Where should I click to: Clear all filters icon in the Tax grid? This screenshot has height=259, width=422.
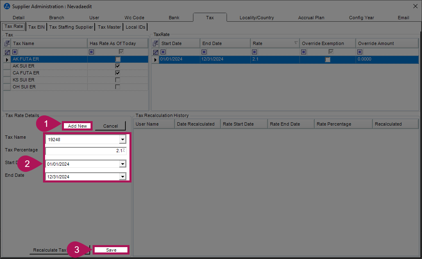tap(7, 52)
